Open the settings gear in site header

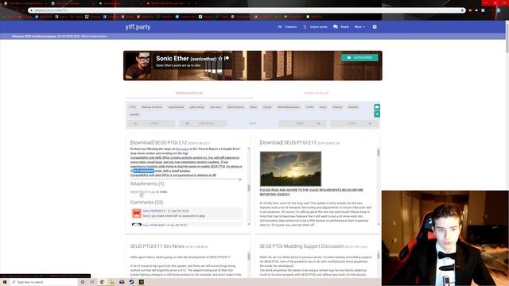coord(375,27)
